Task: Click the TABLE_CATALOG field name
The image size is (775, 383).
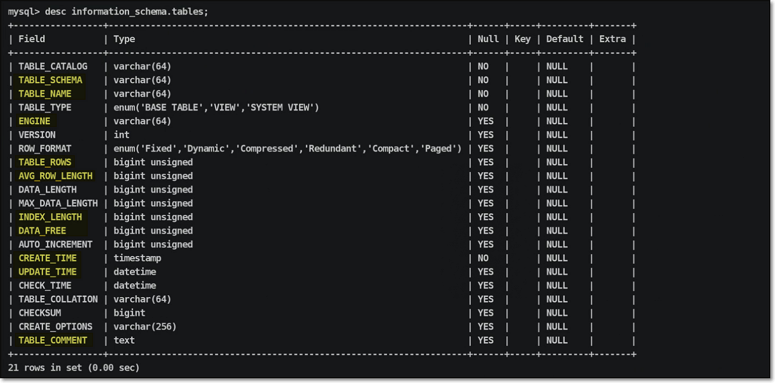Action: pyautogui.click(x=53, y=67)
